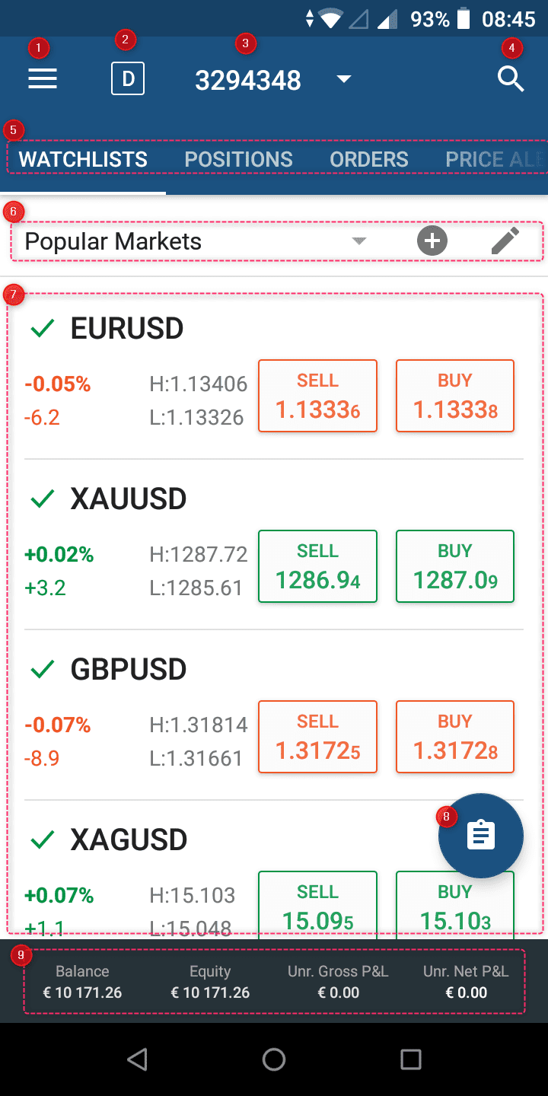Switch to the Positions tab
548x1096 pixels.
[238, 159]
